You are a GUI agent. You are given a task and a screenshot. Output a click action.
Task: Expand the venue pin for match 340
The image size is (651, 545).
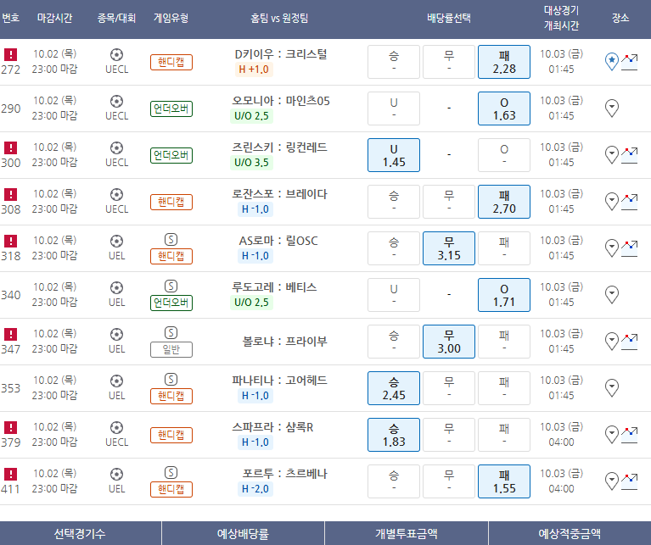(611, 294)
